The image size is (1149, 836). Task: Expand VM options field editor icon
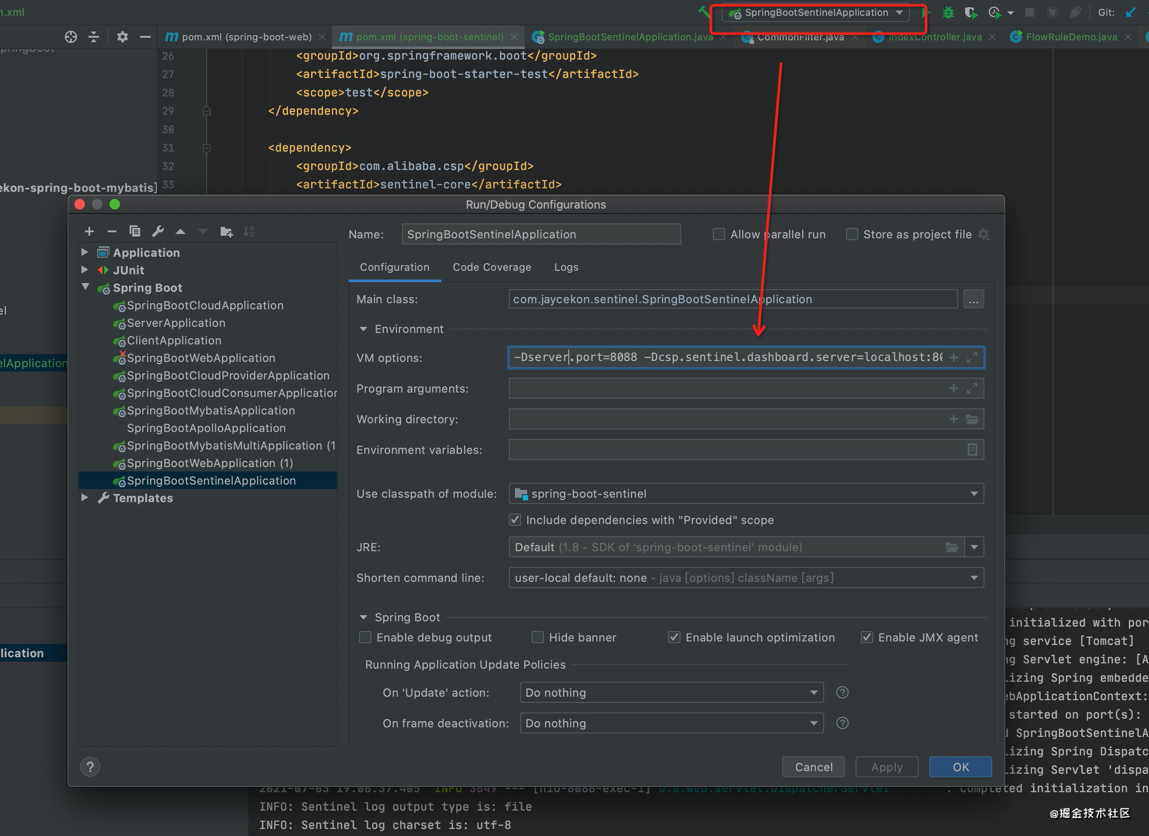pyautogui.click(x=972, y=358)
